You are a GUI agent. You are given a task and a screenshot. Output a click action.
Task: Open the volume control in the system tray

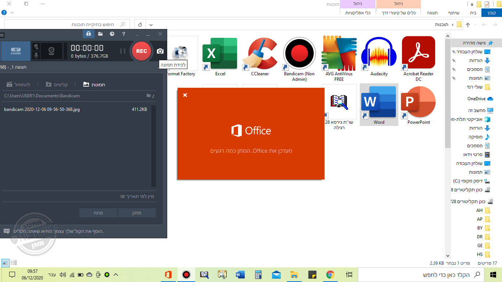(x=63, y=274)
